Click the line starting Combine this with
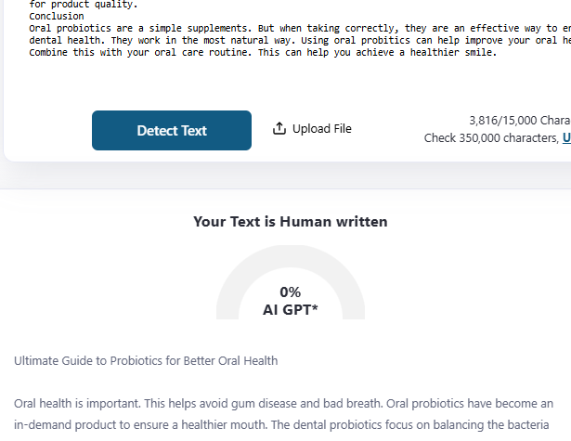Screen dimensions: 571x441 (x=263, y=52)
